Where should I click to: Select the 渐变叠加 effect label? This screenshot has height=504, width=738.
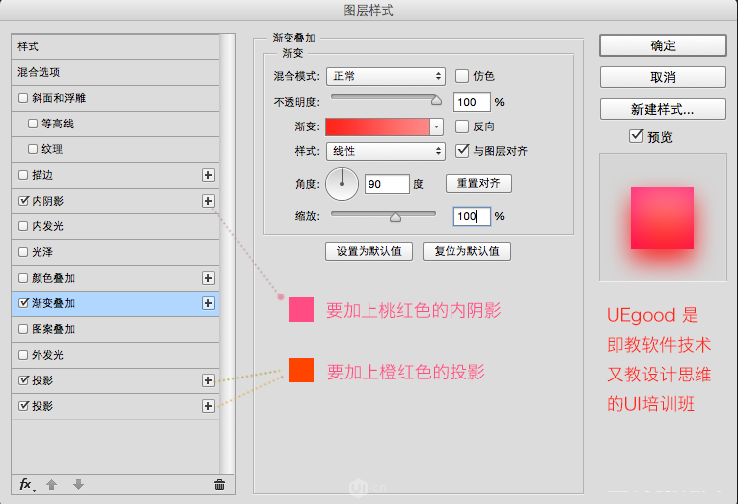tap(53, 303)
